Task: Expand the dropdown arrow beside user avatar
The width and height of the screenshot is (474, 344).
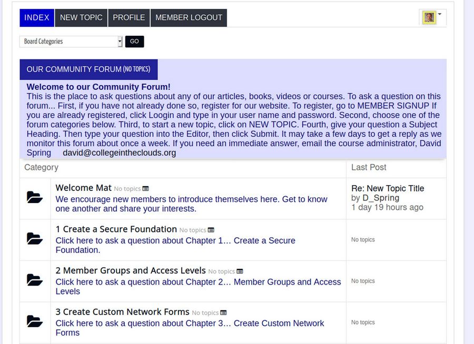Action: click(440, 15)
